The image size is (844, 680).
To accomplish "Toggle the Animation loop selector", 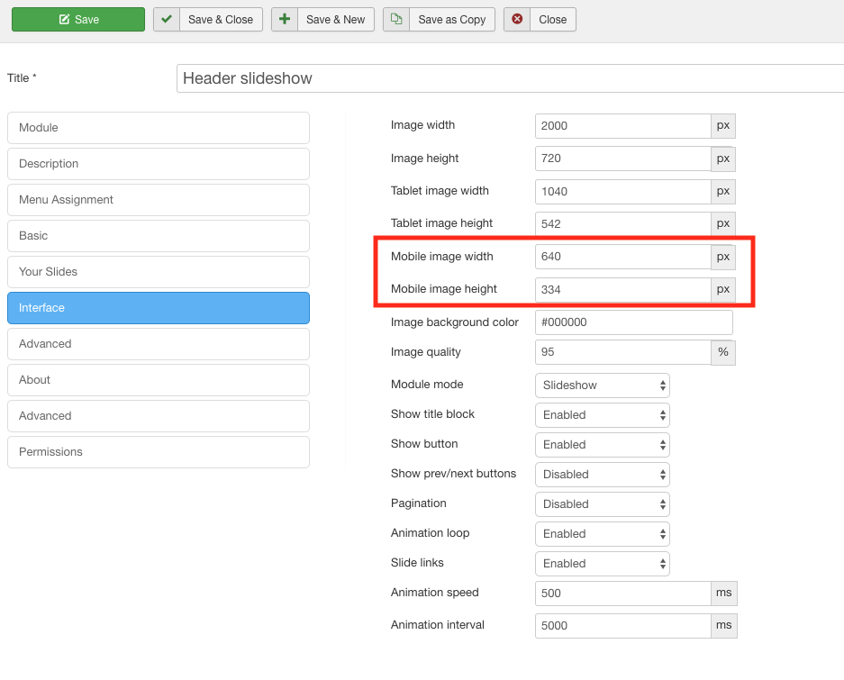I will coord(602,534).
